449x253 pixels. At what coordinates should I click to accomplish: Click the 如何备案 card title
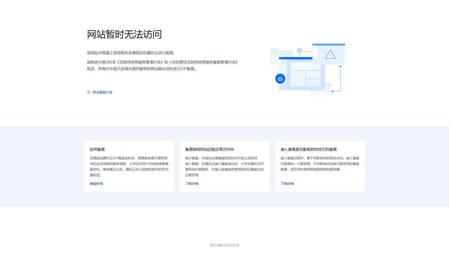(97, 149)
